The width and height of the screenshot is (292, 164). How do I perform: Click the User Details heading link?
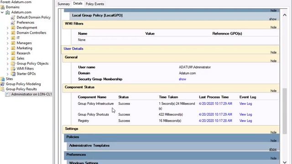[x=73, y=49]
